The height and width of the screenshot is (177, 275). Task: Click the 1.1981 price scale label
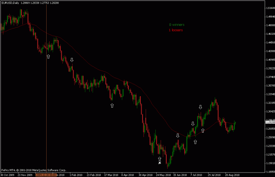(x=271, y=163)
